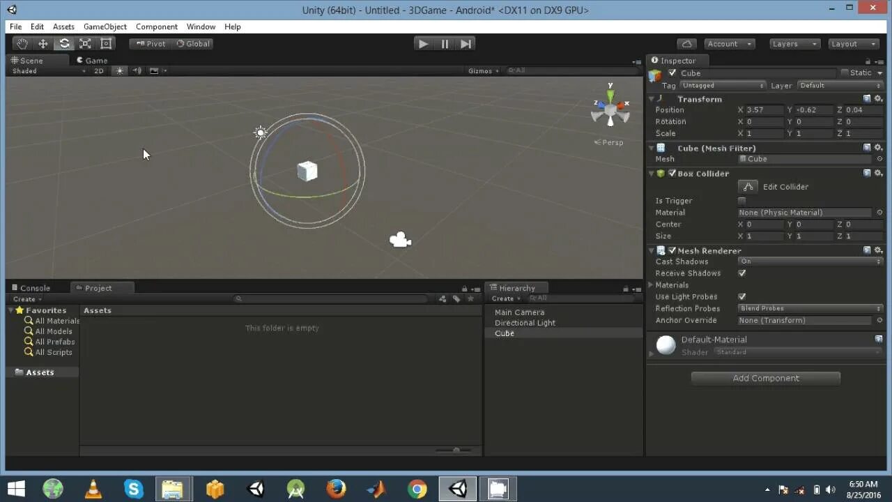The width and height of the screenshot is (892, 502).
Task: Open the Layer Default dropdown
Action: (840, 85)
